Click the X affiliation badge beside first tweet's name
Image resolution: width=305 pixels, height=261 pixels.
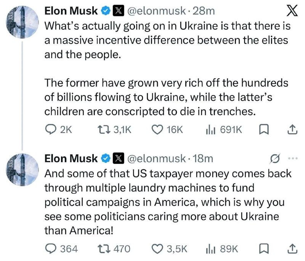pyautogui.click(x=119, y=11)
